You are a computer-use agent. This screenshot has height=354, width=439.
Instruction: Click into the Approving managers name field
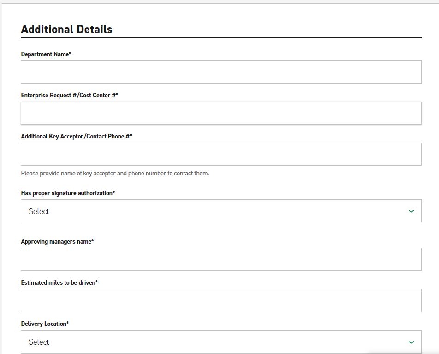pyautogui.click(x=221, y=259)
